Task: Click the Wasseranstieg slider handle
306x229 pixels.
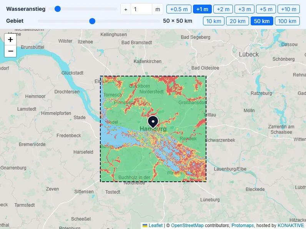Action: [58, 9]
